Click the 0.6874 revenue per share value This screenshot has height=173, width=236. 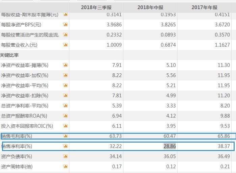pyautogui.click(x=168, y=45)
